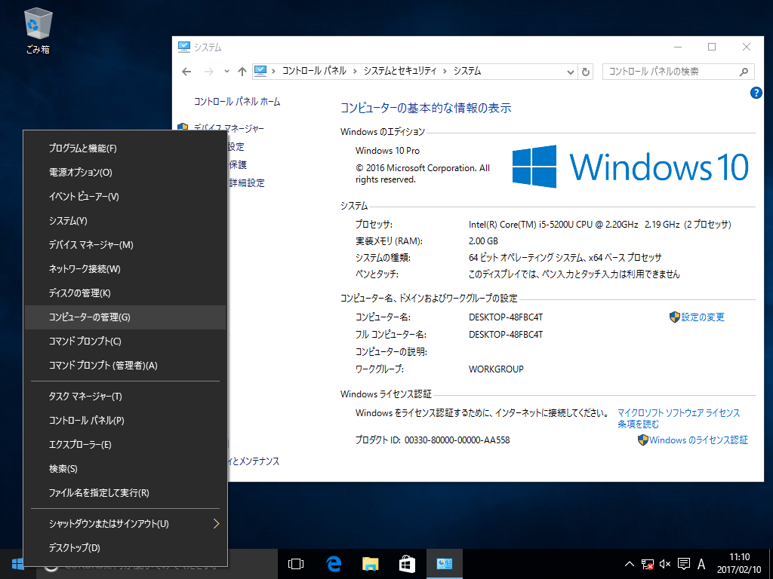The width and height of the screenshot is (773, 579).
Task: Choose デスクトップ(D) menu entry
Action: click(125, 547)
